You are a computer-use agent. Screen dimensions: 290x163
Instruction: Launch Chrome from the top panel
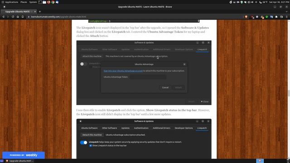click(x=53, y=2)
